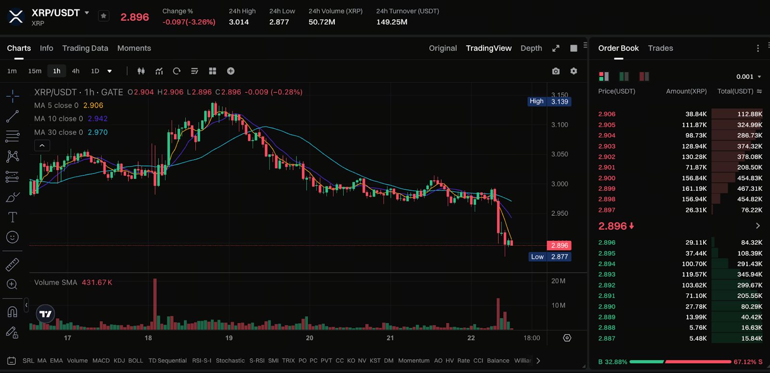Show asks-only order book view
The width and height of the screenshot is (770, 373).
[x=644, y=76]
